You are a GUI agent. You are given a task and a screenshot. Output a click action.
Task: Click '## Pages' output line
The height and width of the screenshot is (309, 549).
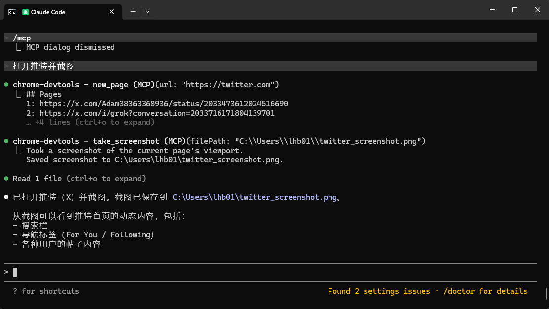(x=44, y=94)
